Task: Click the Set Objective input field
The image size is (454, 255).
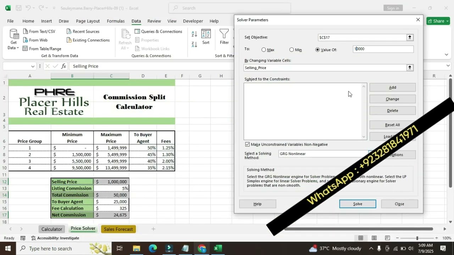Action: 362,37
